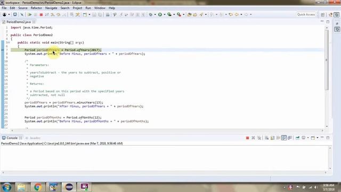Image resolution: width=341 pixels, height=192 pixels.
Task: Click the editor horizontal scroll-right arrow
Action: click(322, 130)
